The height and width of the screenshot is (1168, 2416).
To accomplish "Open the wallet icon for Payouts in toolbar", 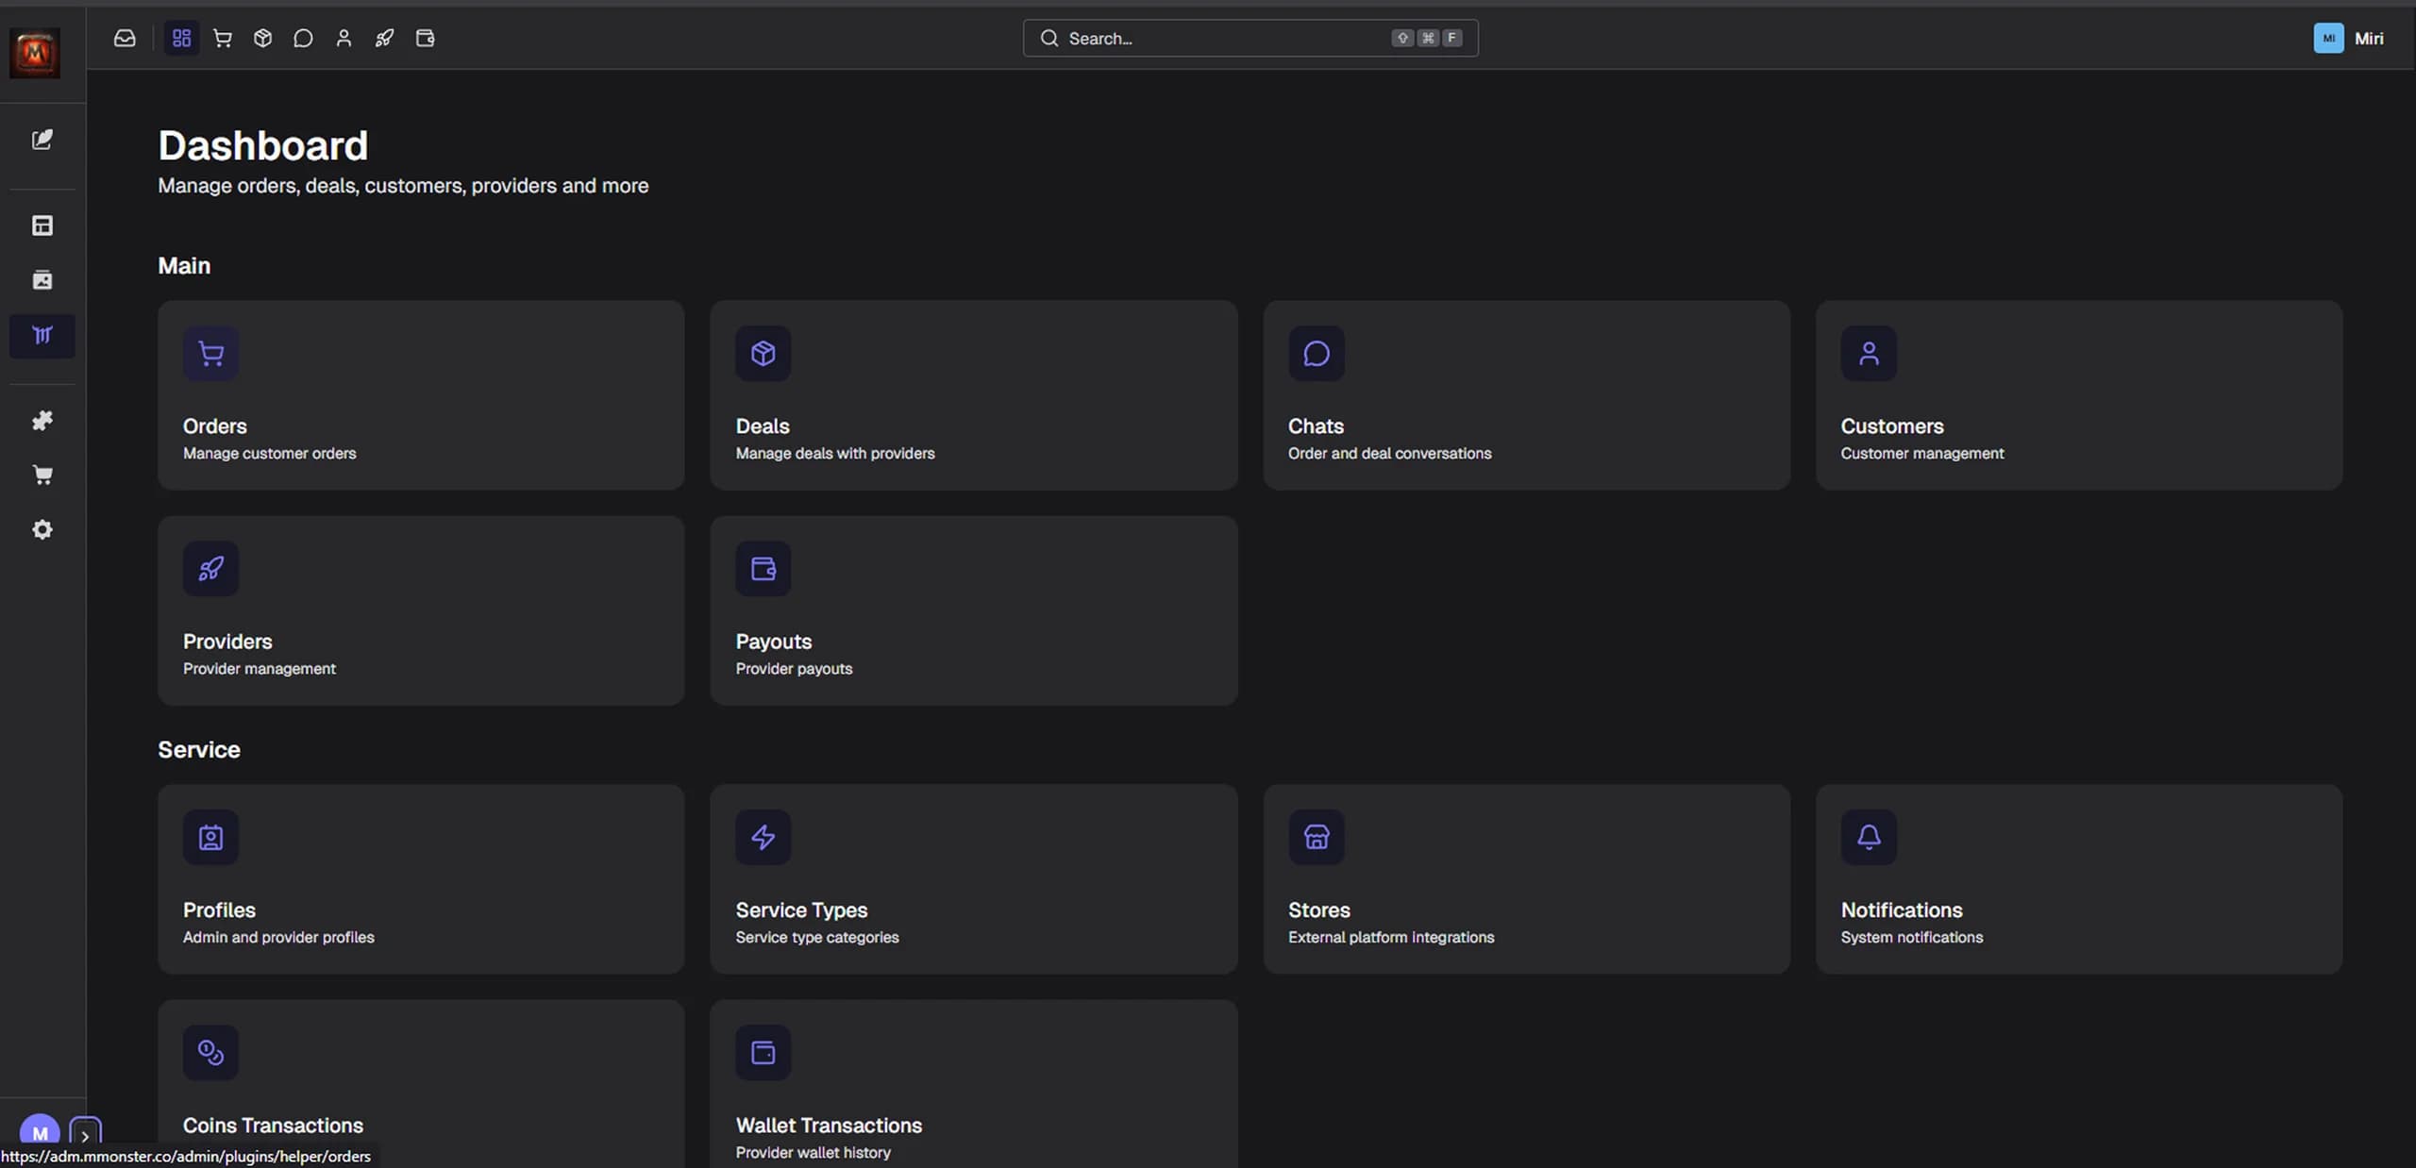I will tap(425, 38).
